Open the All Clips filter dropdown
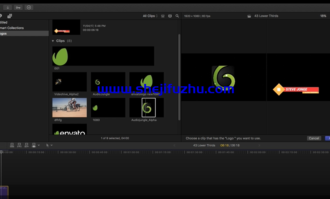 coord(150,16)
